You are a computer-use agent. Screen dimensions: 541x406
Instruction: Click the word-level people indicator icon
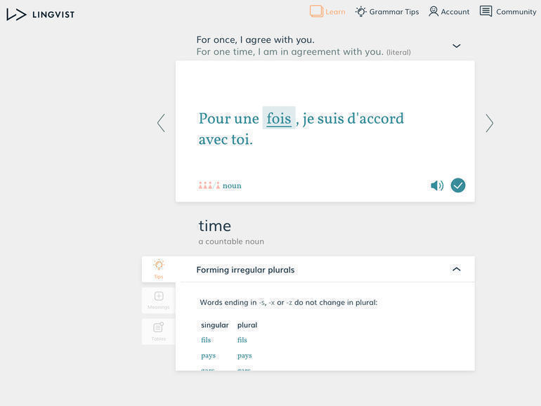(209, 185)
